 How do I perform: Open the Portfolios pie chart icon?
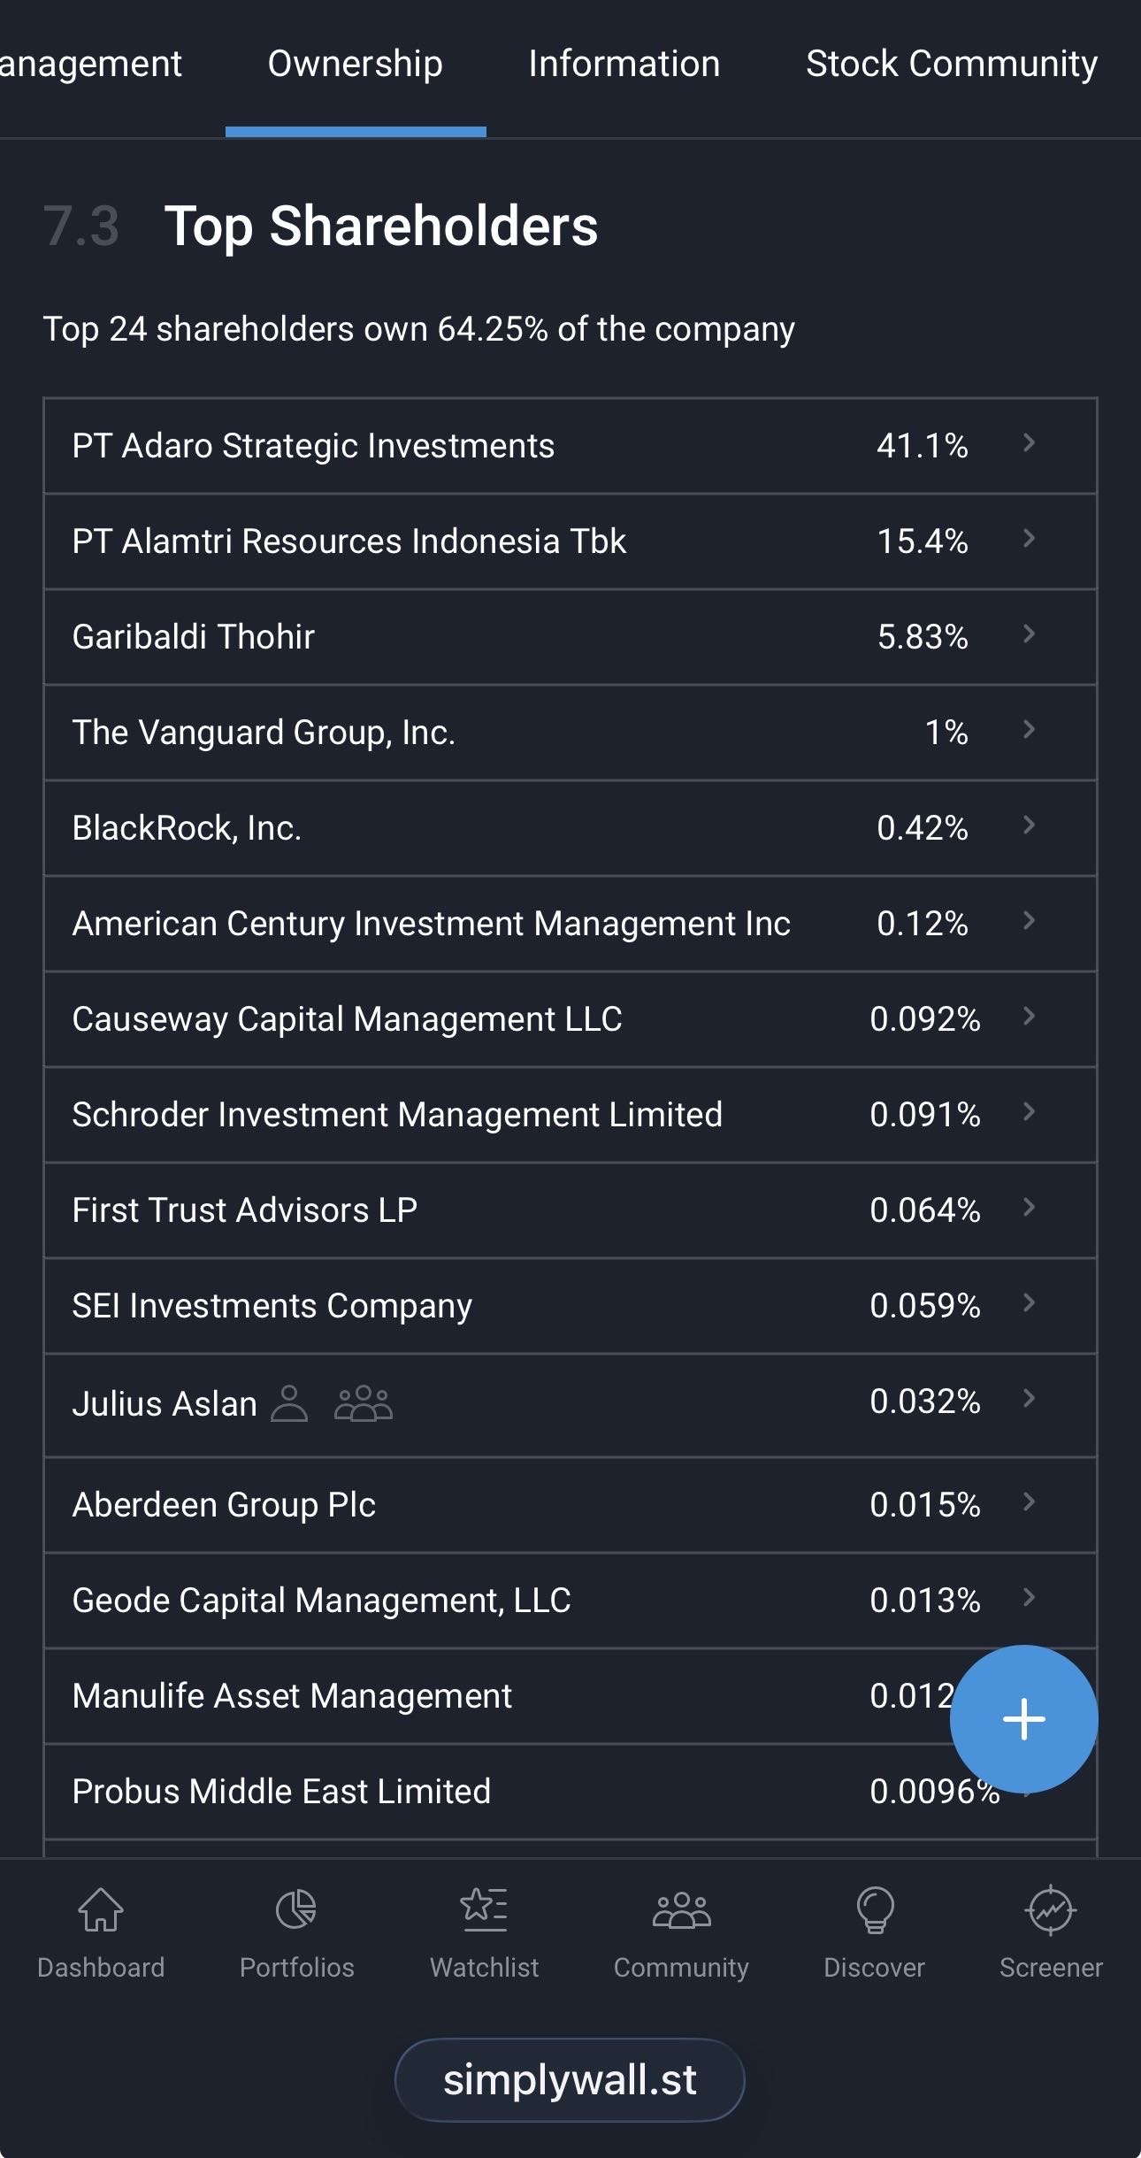click(x=296, y=1908)
